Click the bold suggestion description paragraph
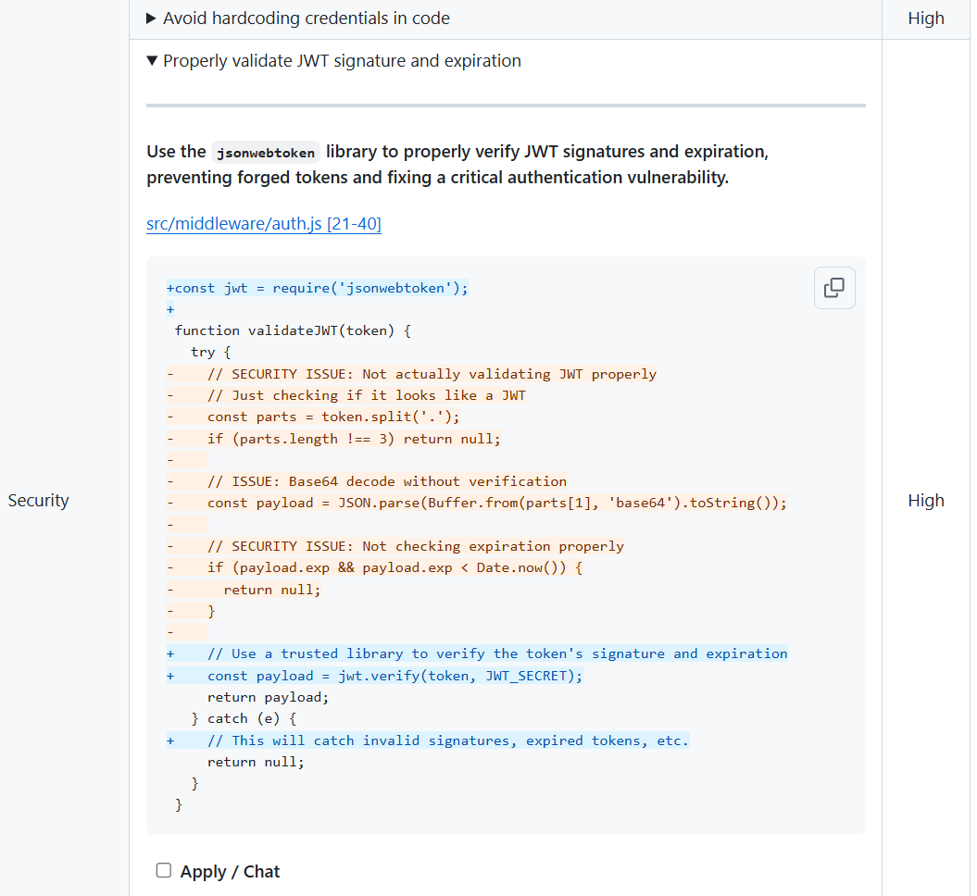 [457, 164]
